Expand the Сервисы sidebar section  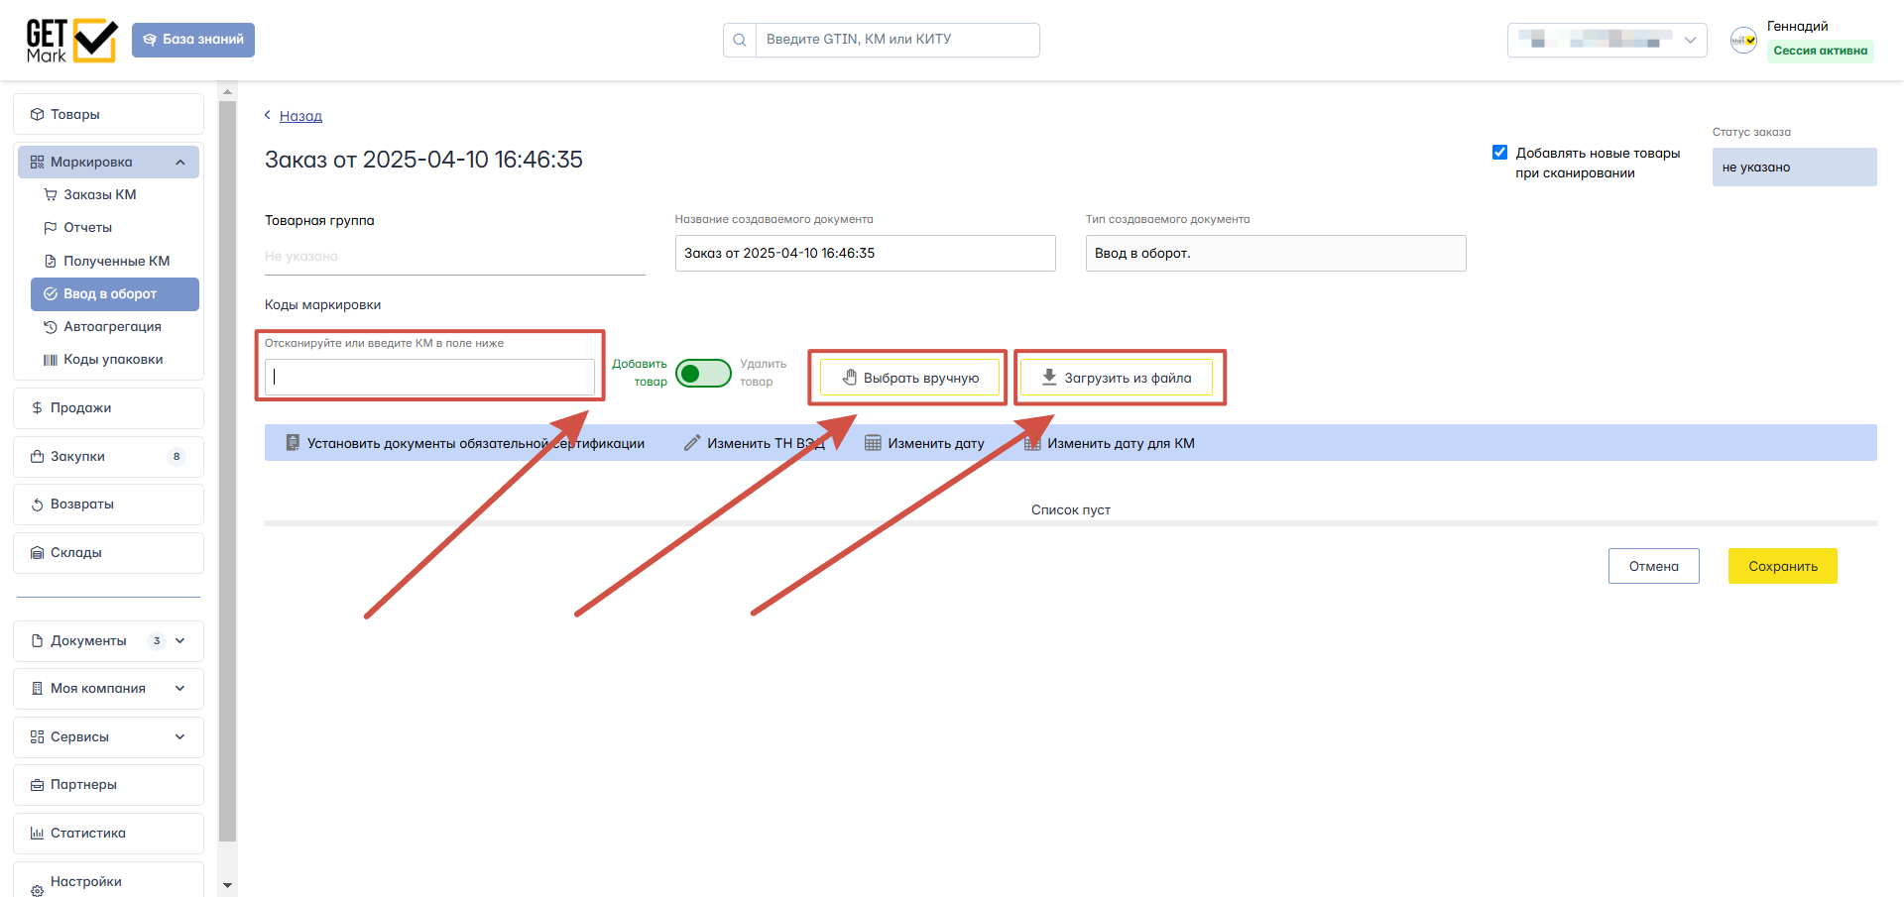(108, 736)
